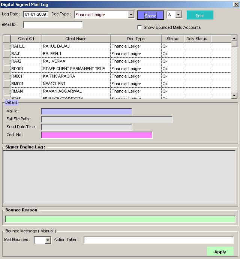This screenshot has height=259, width=240.
Task: Open the Doc.Type dropdown
Action: [131, 15]
